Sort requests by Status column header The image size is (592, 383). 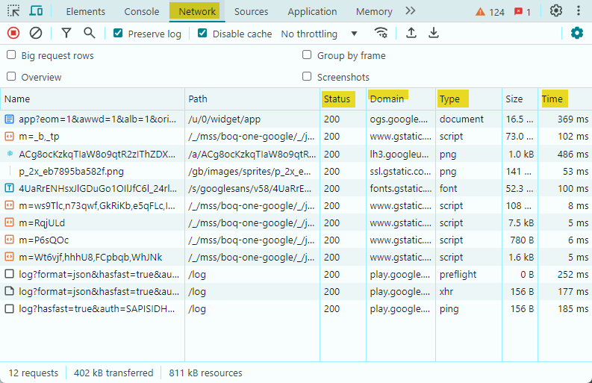tap(337, 99)
